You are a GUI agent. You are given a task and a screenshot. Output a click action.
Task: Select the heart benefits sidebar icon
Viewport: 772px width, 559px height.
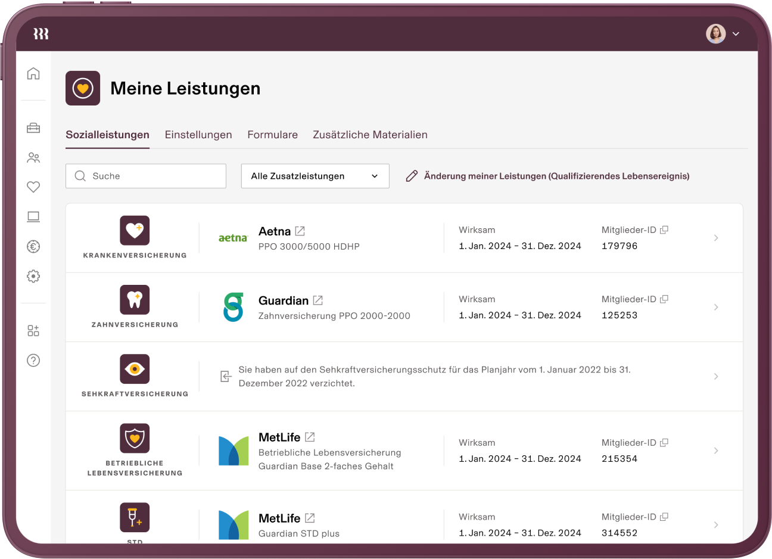click(x=33, y=187)
